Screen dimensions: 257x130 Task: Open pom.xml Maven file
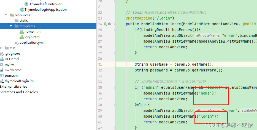[x=12, y=76]
